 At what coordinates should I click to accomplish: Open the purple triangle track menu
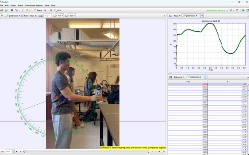[2, 16]
